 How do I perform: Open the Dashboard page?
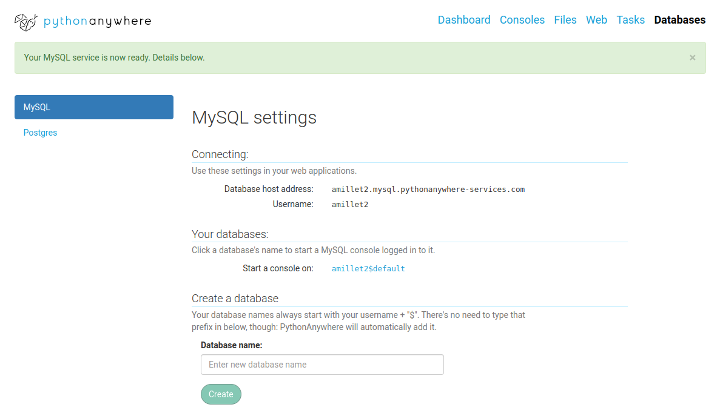[463, 20]
